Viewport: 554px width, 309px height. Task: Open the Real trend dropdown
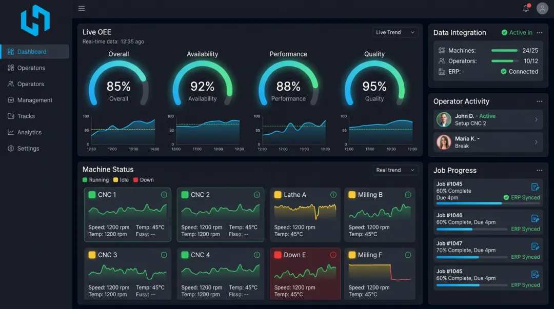[x=395, y=170]
